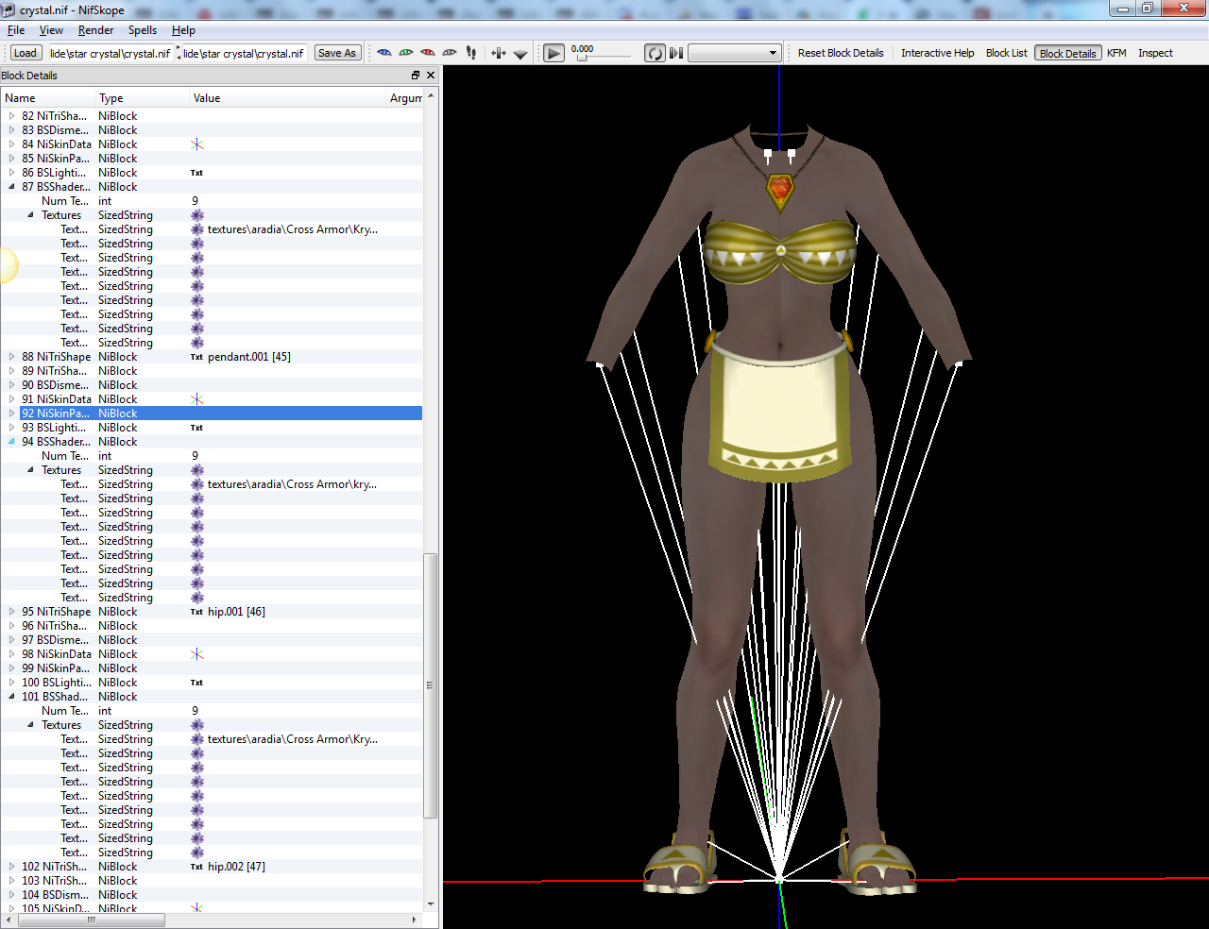Click the axis icon on 91 NiSkinData row
Image resolution: width=1209 pixels, height=929 pixels.
196,399
